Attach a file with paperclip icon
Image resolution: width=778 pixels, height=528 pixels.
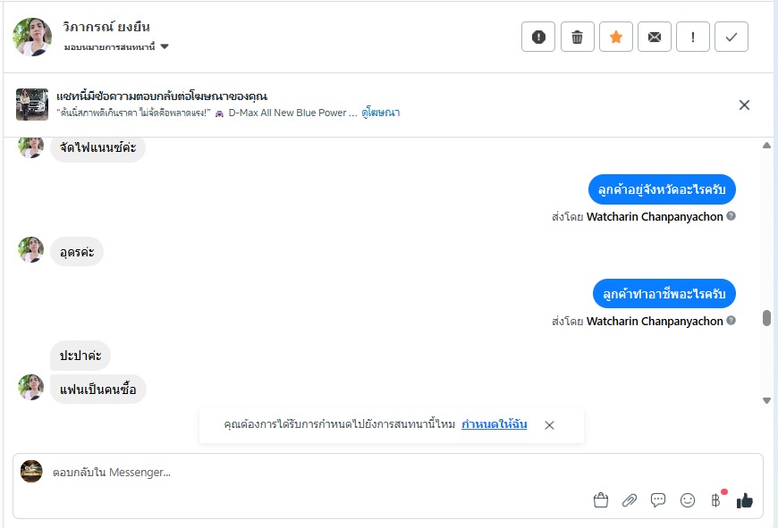pos(630,500)
